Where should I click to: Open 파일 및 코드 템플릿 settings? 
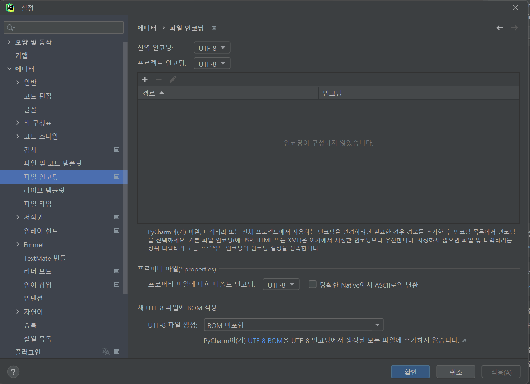[x=53, y=163]
